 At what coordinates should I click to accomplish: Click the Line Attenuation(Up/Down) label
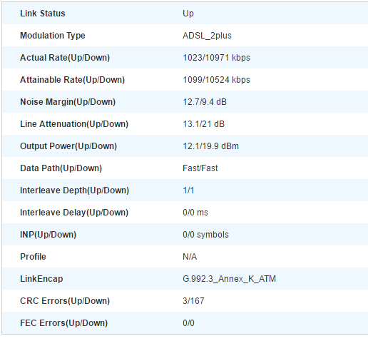[74, 124]
